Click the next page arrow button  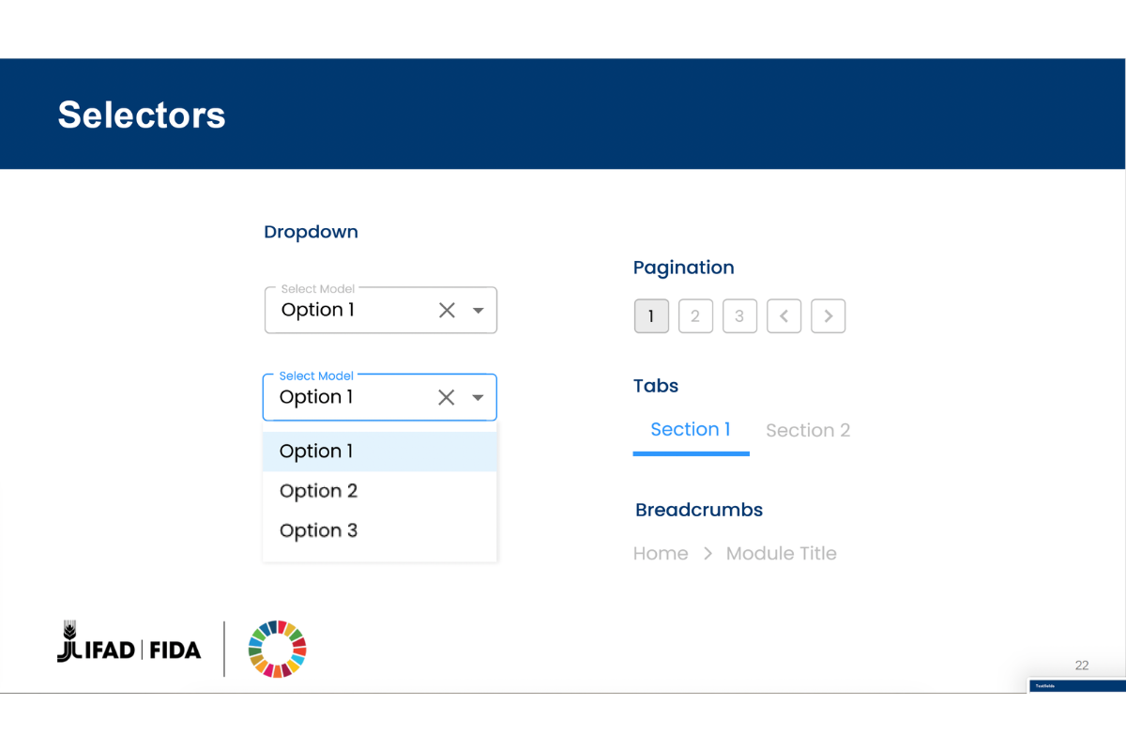click(x=828, y=316)
